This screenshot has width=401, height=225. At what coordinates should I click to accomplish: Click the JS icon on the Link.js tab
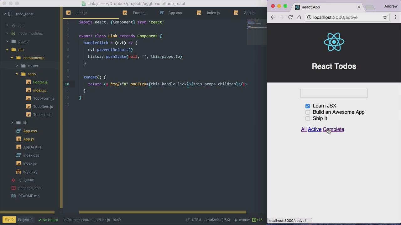coord(69,13)
